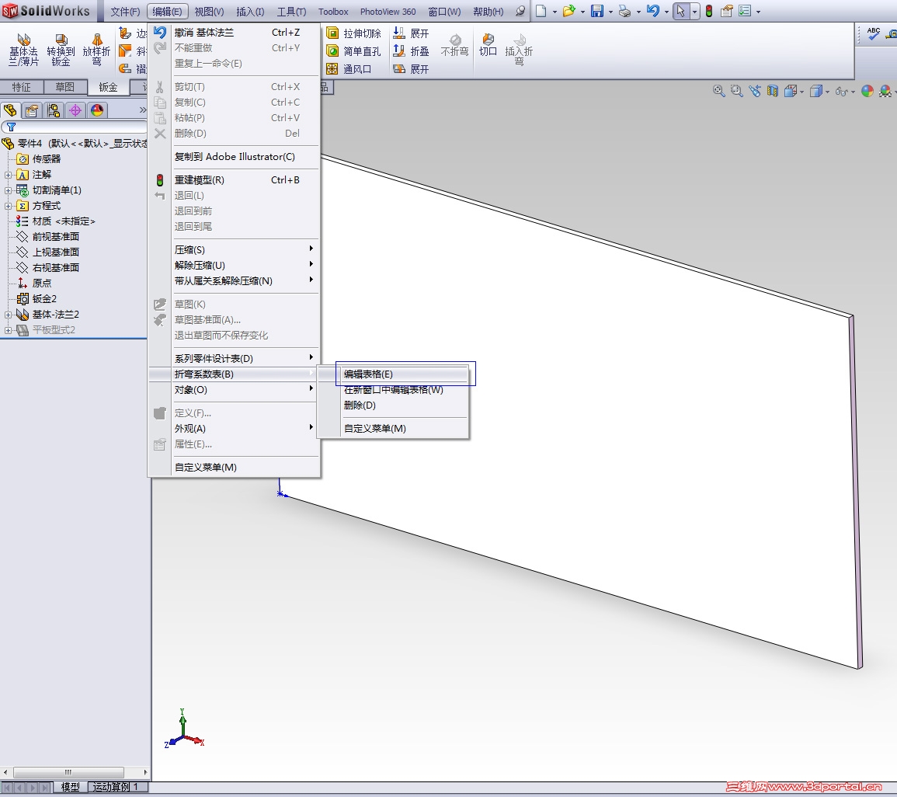The height and width of the screenshot is (797, 897).
Task: Click the Unfold (展开) tool
Action: (412, 33)
